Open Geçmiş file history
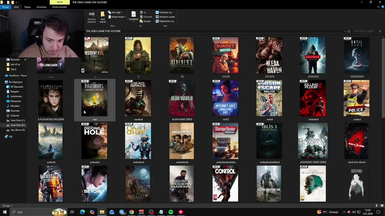 click(x=145, y=21)
